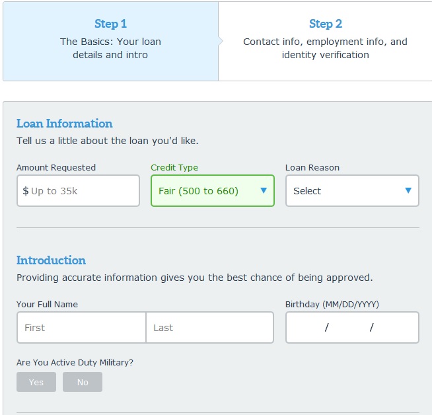432x415 pixels.
Task: Click the dollar sign in Amount Requested
Action: tap(25, 191)
